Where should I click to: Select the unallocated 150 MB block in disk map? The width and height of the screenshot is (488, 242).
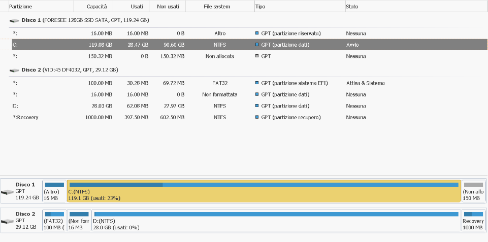point(473,191)
